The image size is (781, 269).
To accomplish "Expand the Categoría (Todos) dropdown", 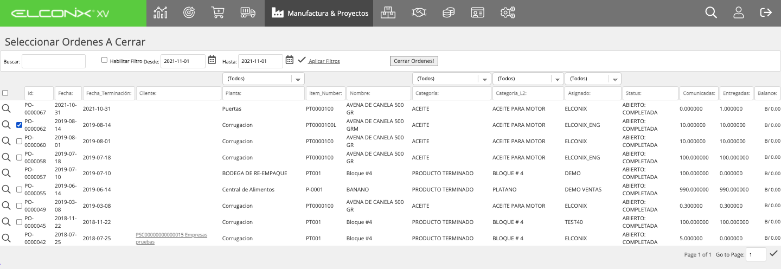I will (451, 79).
